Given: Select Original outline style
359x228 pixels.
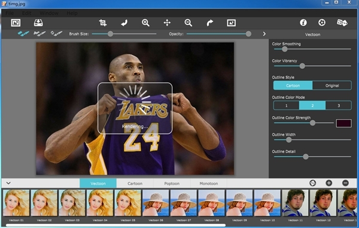Looking at the screenshot, I should 332,86.
